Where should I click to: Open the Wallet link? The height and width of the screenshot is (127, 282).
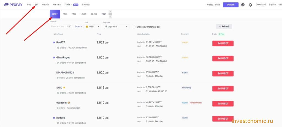210,5
